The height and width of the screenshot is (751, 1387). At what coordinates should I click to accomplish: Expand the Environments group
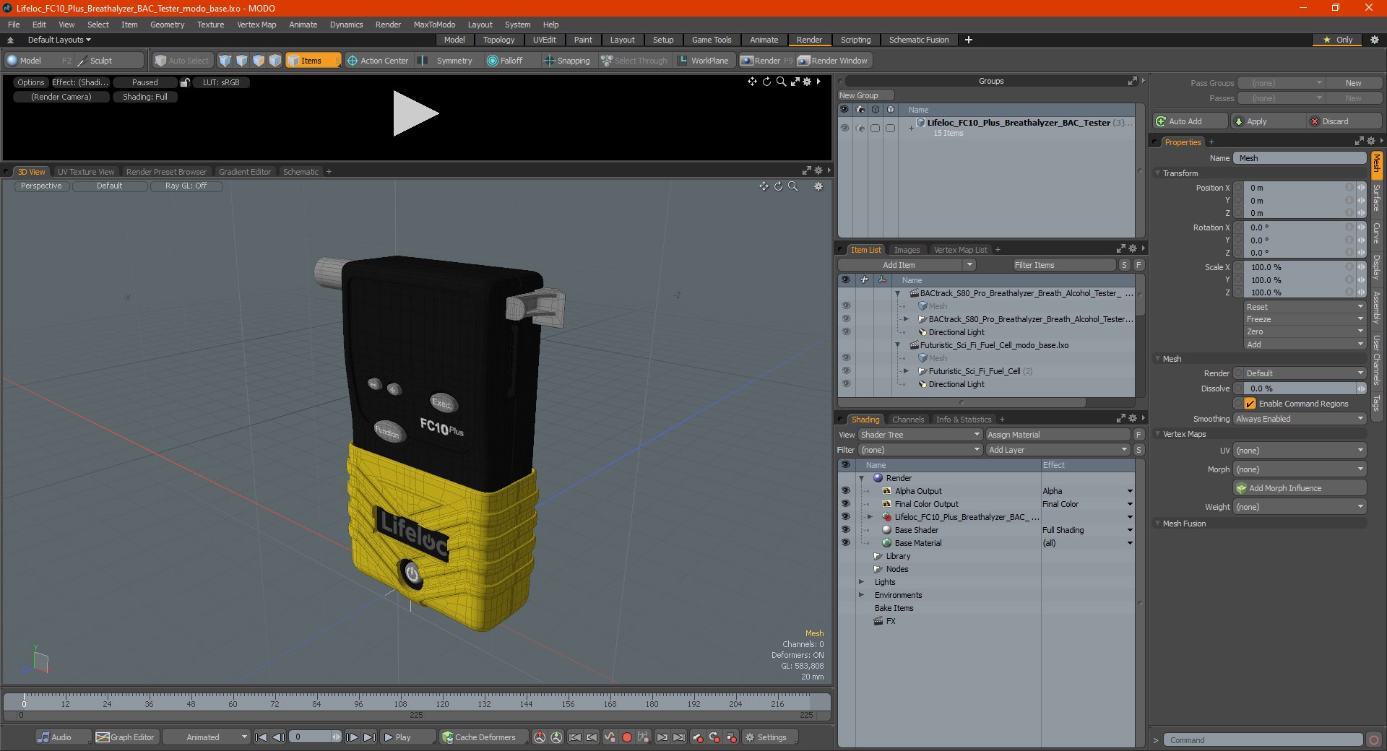pyautogui.click(x=861, y=595)
